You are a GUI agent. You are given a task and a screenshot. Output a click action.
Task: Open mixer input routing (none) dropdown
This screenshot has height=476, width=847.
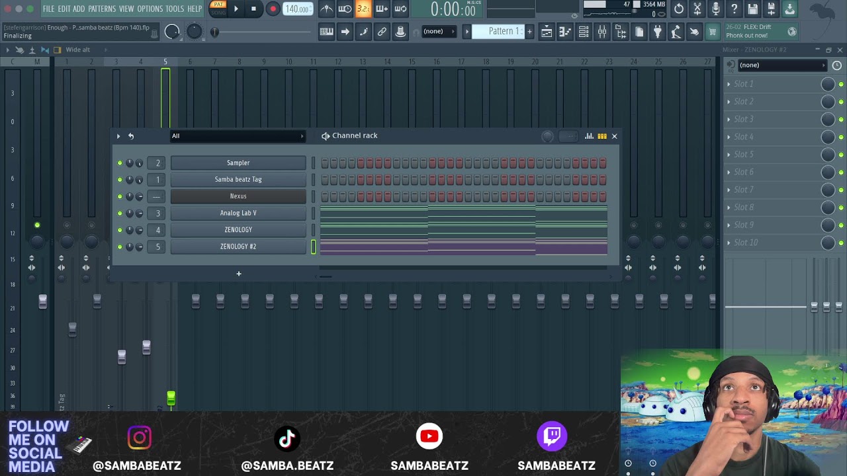coord(782,65)
